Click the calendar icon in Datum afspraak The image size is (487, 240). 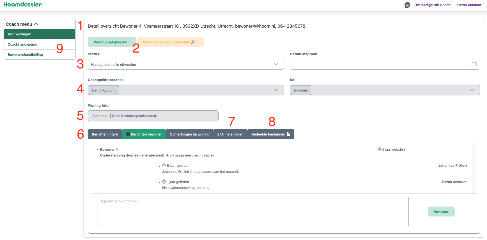coord(474,64)
